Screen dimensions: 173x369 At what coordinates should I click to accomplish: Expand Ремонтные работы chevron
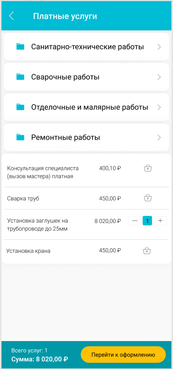pyautogui.click(x=159, y=137)
